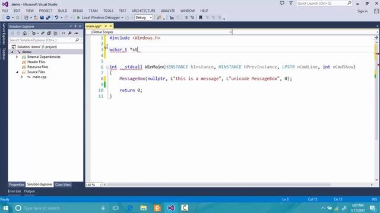Close the Solution Explorer panel
The image size is (380, 213).
click(x=80, y=26)
